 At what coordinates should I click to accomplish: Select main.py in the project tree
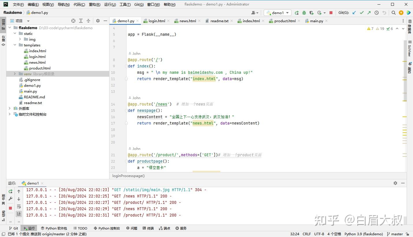[x=30, y=91]
